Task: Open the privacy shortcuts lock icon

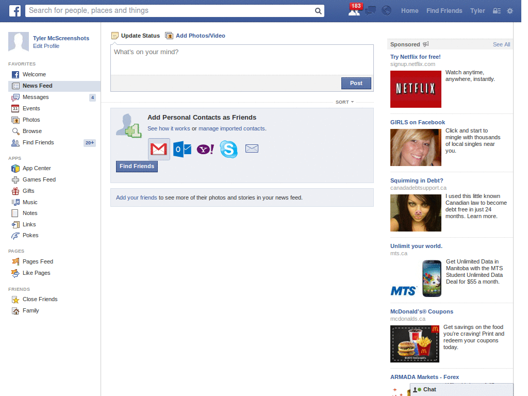Action: (x=497, y=11)
